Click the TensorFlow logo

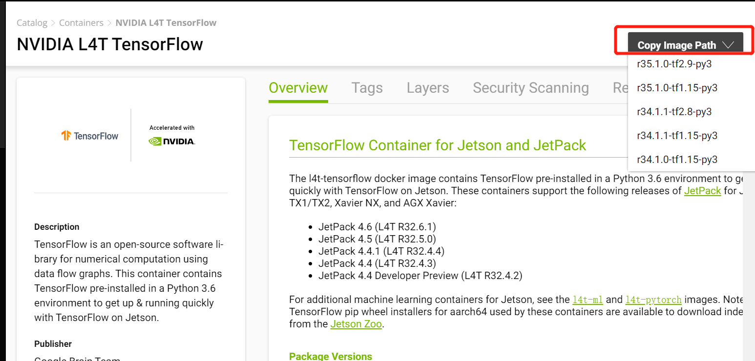90,136
